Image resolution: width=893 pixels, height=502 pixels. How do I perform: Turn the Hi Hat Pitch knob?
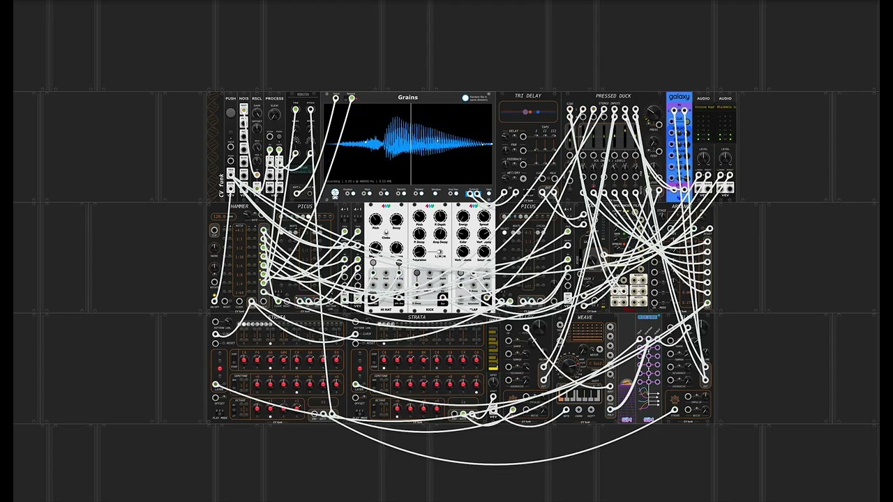[x=375, y=220]
